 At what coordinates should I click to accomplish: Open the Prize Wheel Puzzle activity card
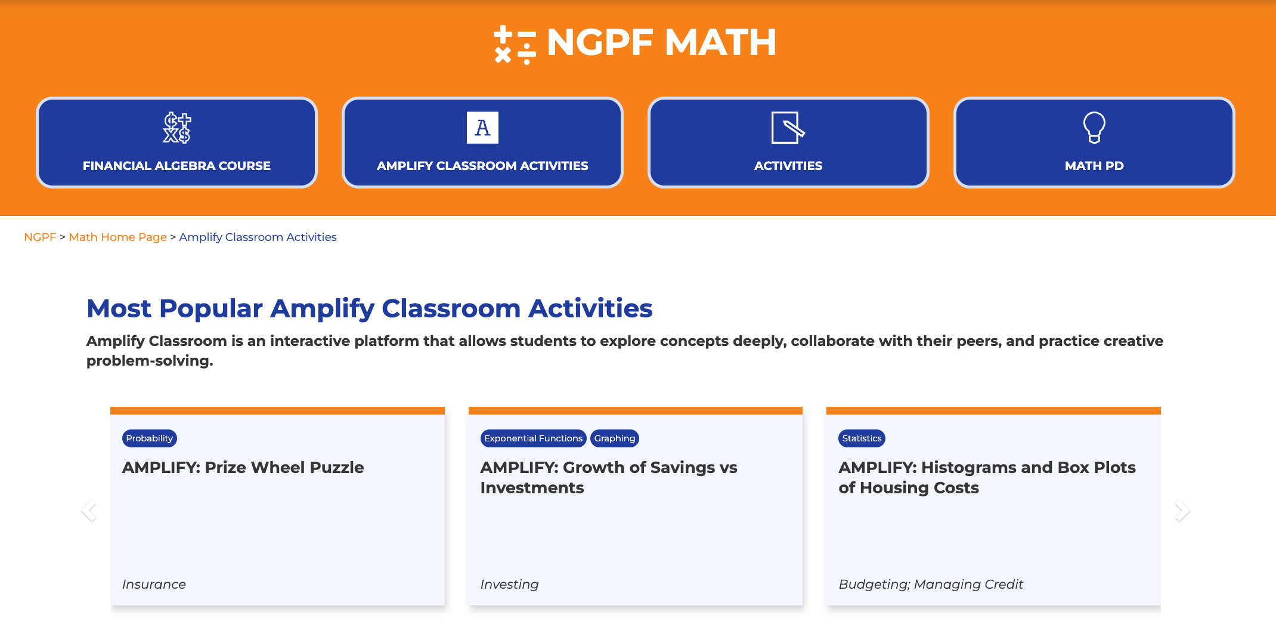[x=243, y=468]
